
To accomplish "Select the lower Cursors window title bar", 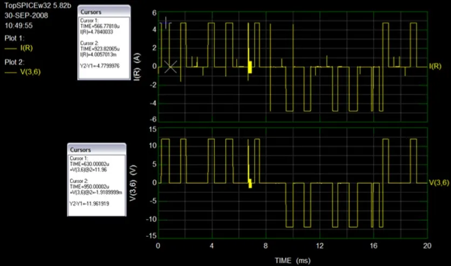I will click(97, 150).
